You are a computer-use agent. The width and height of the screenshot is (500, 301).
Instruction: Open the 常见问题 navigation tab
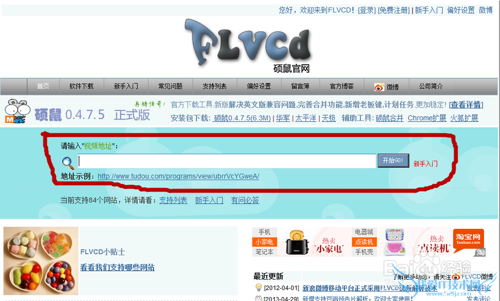(170, 86)
